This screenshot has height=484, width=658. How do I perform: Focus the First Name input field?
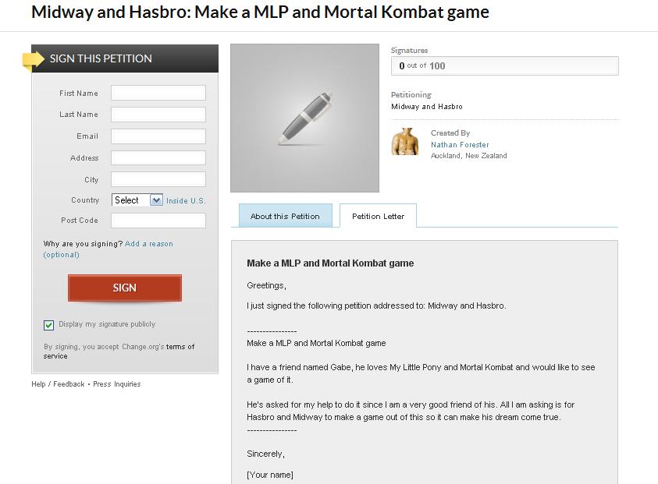pyautogui.click(x=158, y=94)
